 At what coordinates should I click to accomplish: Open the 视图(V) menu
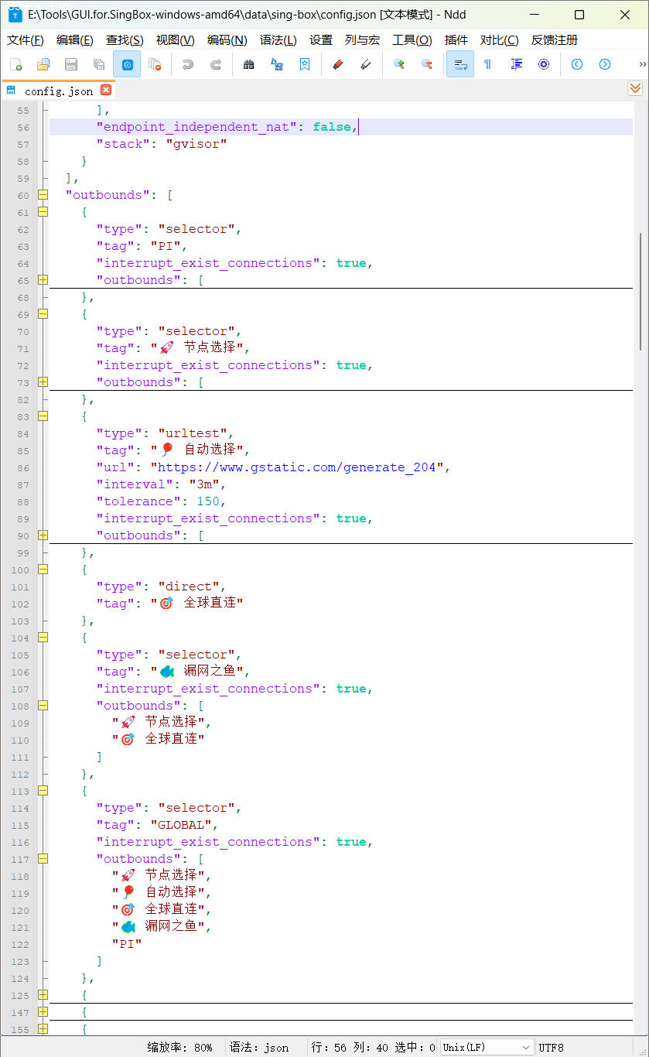coord(175,40)
